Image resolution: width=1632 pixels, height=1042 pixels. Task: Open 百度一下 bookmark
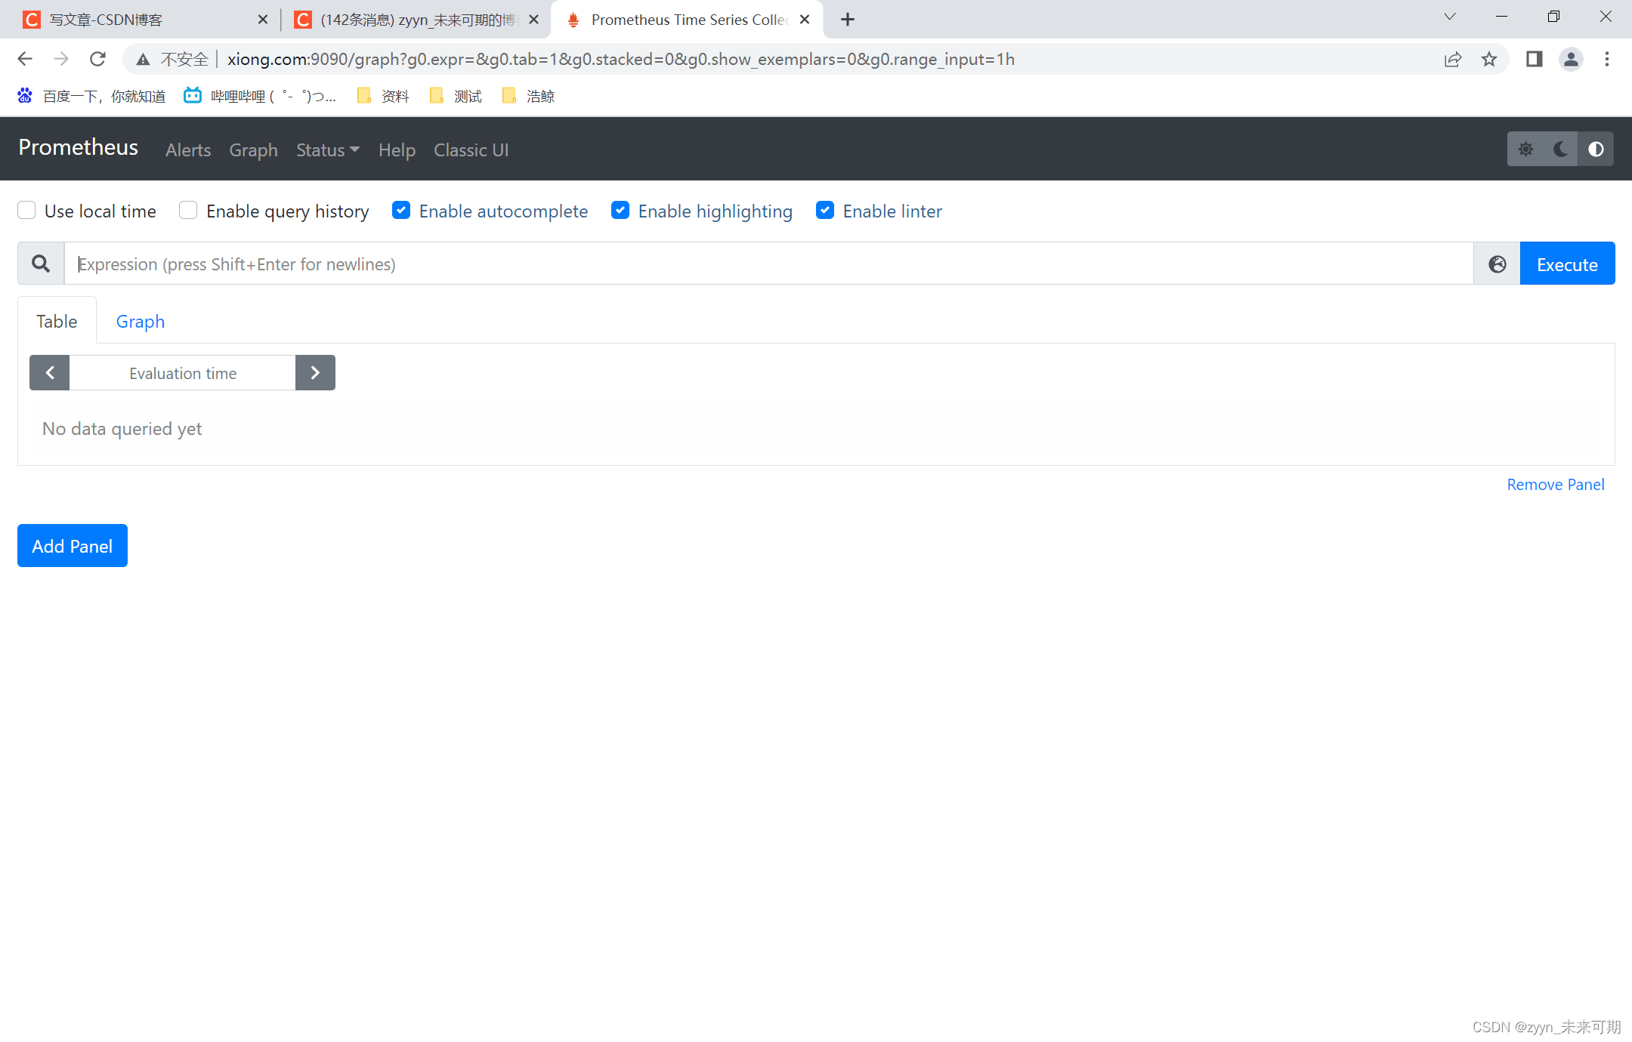click(91, 96)
